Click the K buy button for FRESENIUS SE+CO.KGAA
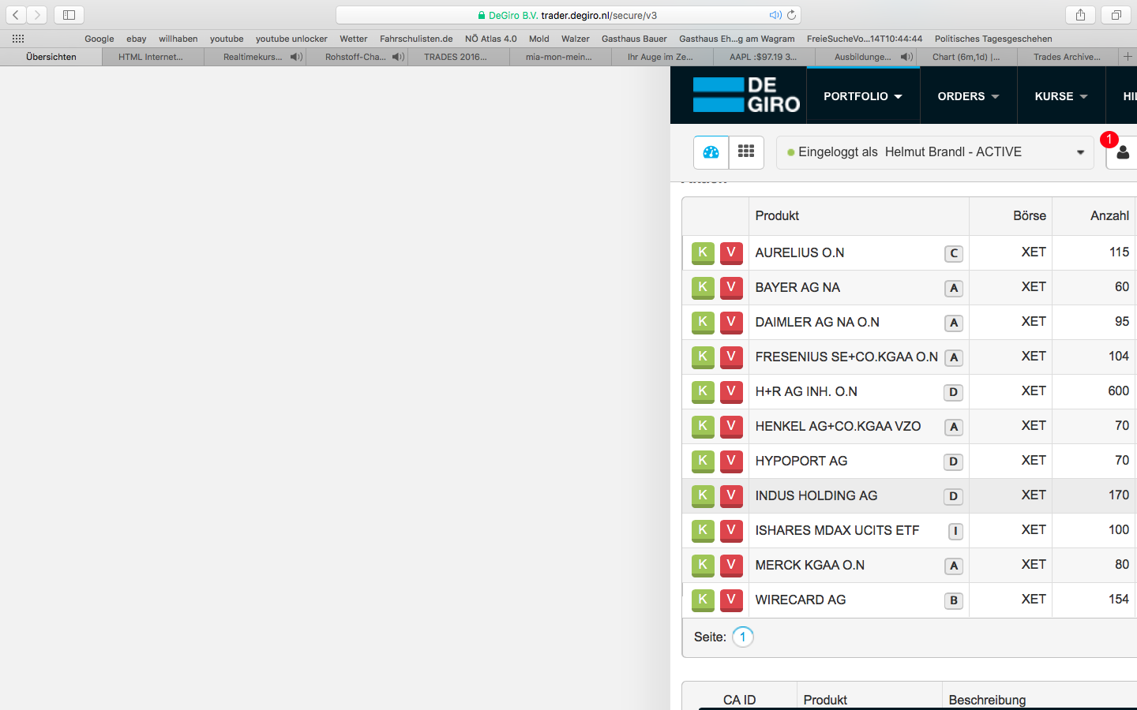The height and width of the screenshot is (710, 1137). 703,357
